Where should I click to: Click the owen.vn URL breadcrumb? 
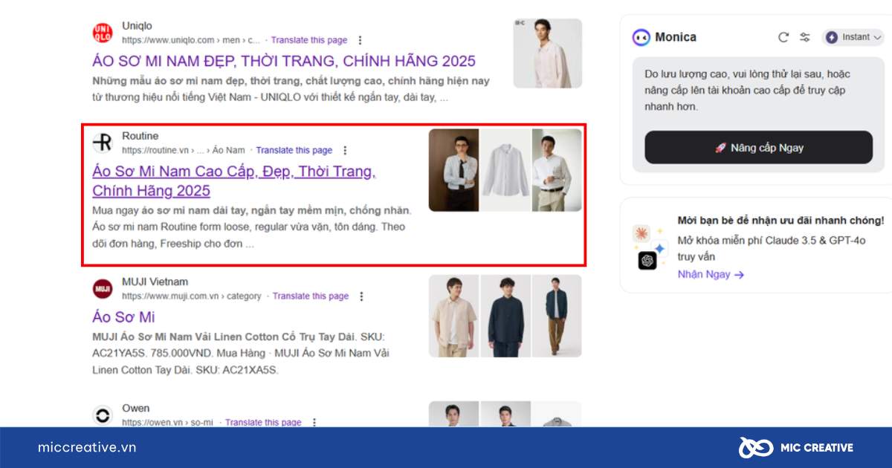pyautogui.click(x=167, y=422)
